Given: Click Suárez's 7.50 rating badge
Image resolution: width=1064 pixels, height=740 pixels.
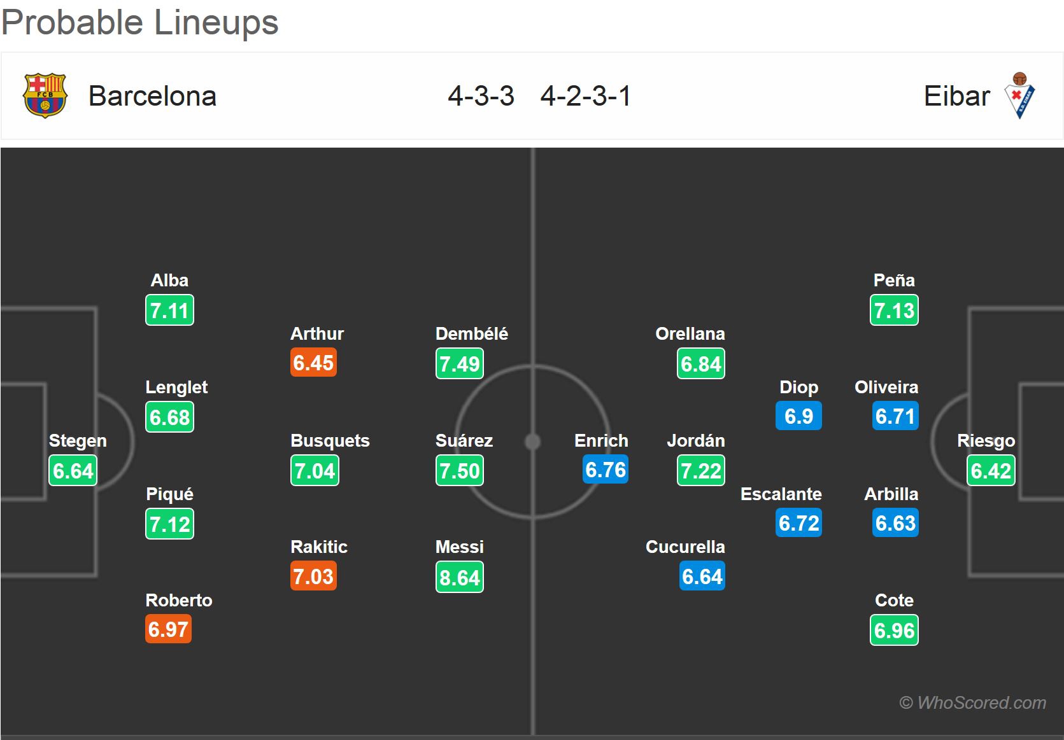Looking at the screenshot, I should coord(459,471).
